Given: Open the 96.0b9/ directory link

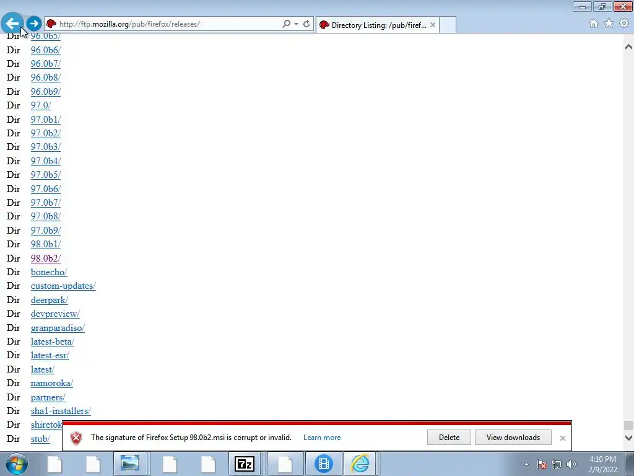Looking at the screenshot, I should [46, 92].
